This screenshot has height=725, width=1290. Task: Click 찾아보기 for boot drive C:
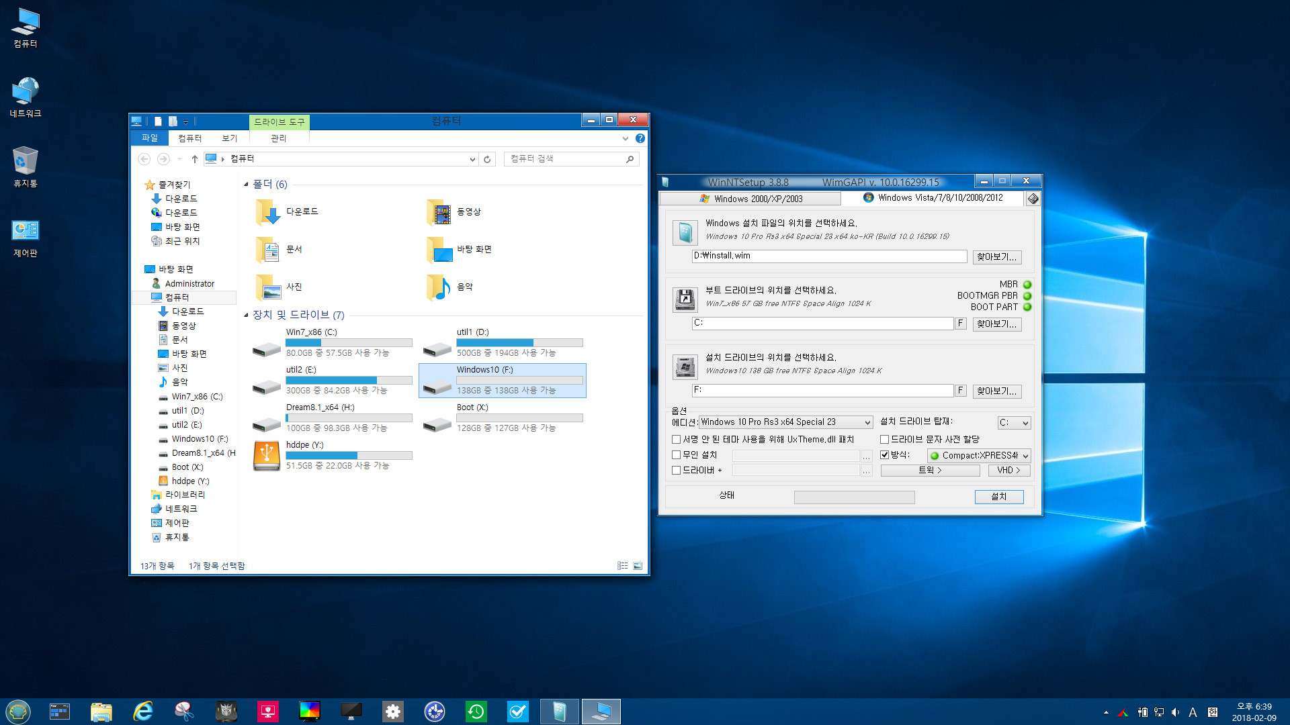997,324
